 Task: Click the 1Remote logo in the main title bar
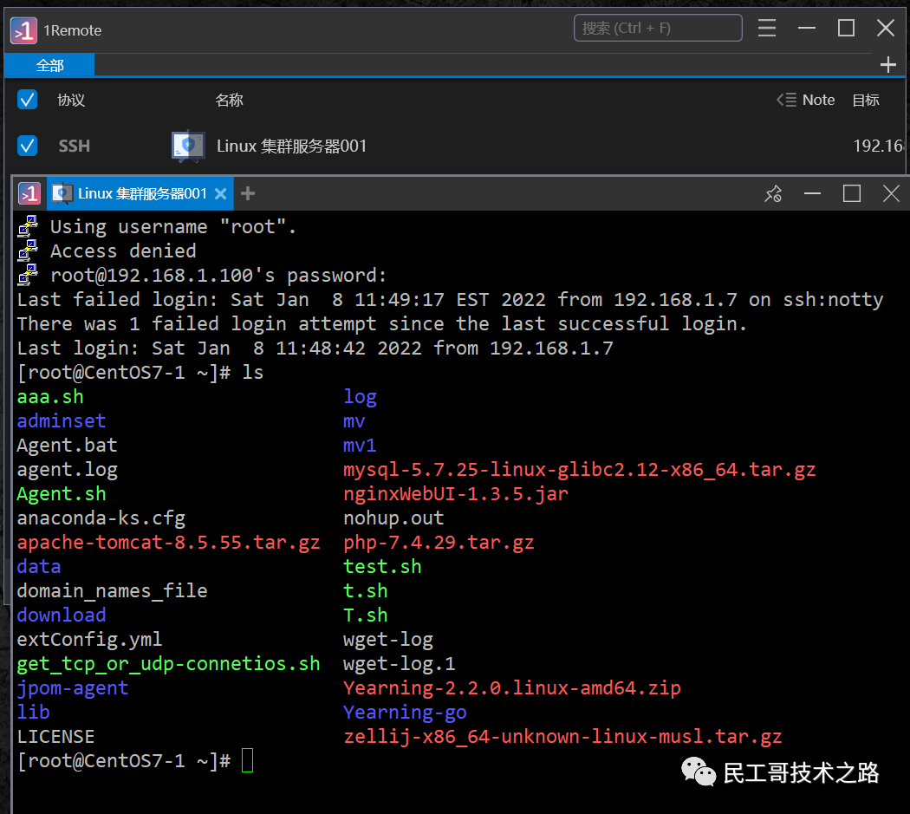[x=22, y=29]
